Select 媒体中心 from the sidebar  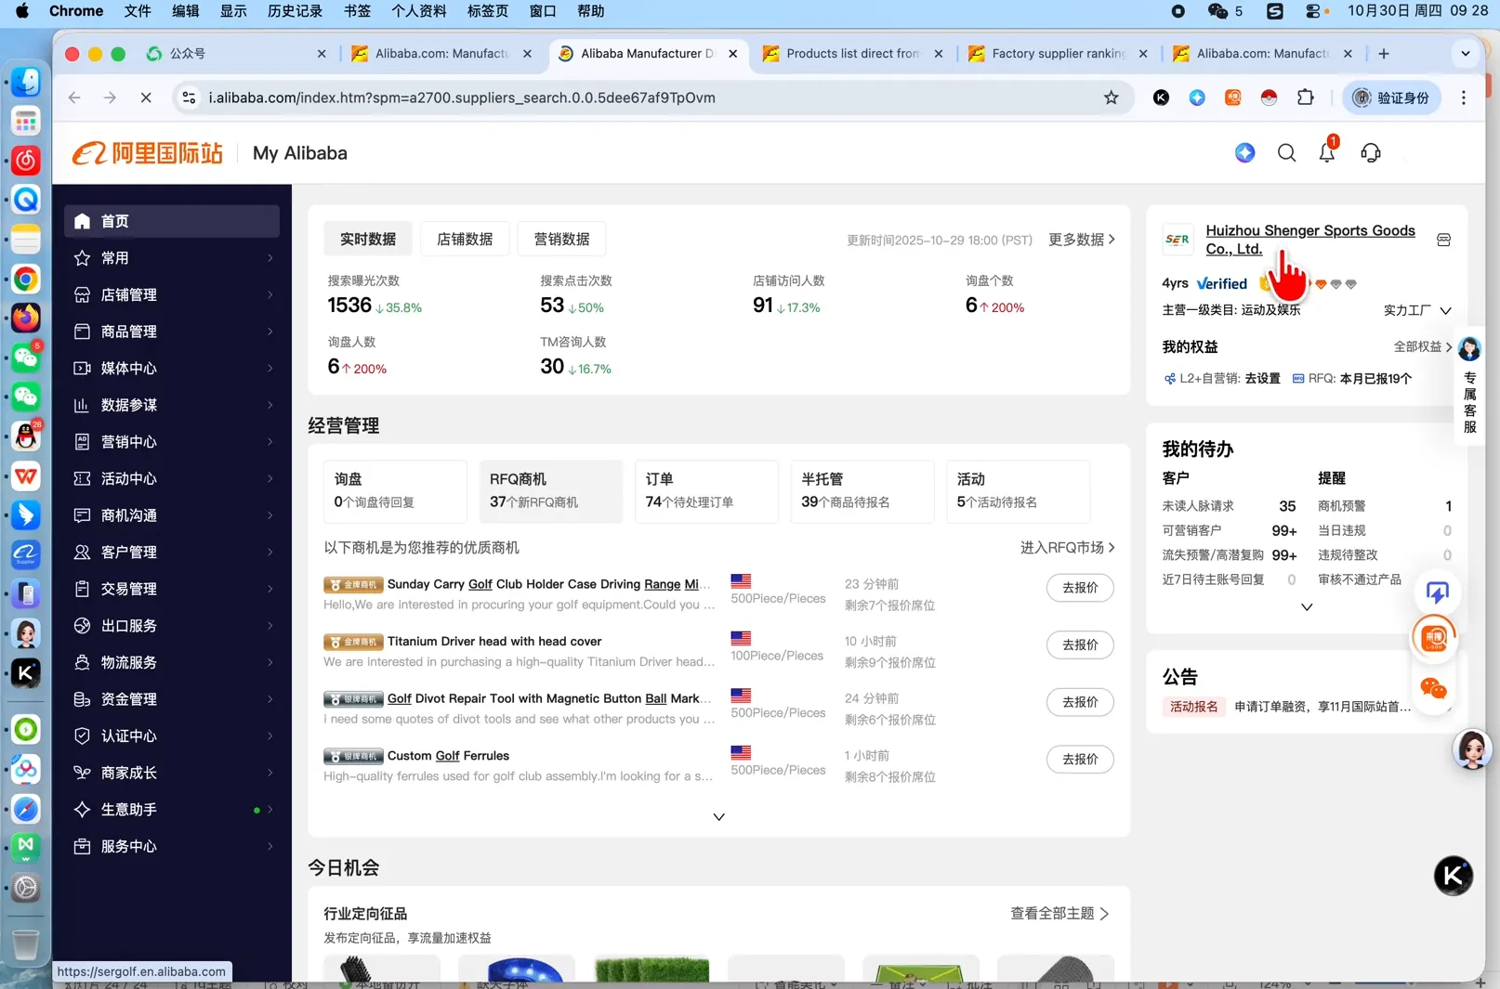[x=127, y=369]
